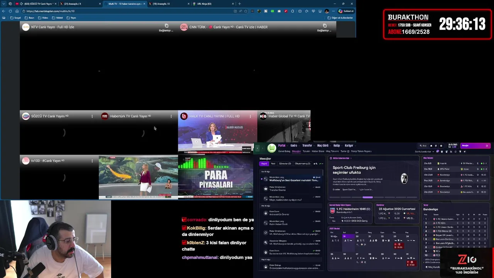Click the koi fish news video tile

coord(138,177)
